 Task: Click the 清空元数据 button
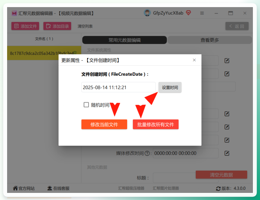221,175
